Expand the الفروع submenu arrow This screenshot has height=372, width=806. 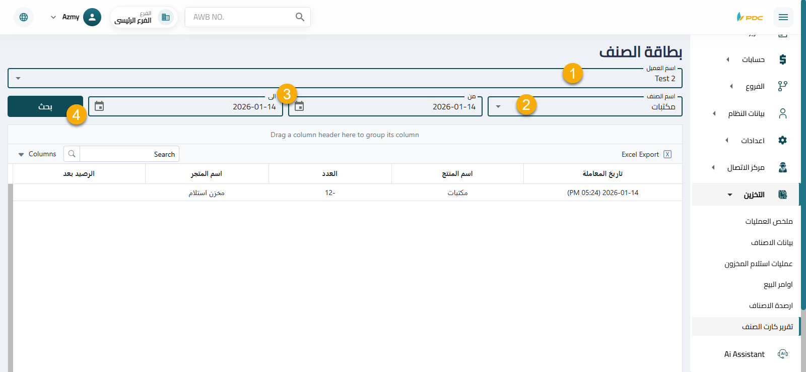tap(731, 86)
